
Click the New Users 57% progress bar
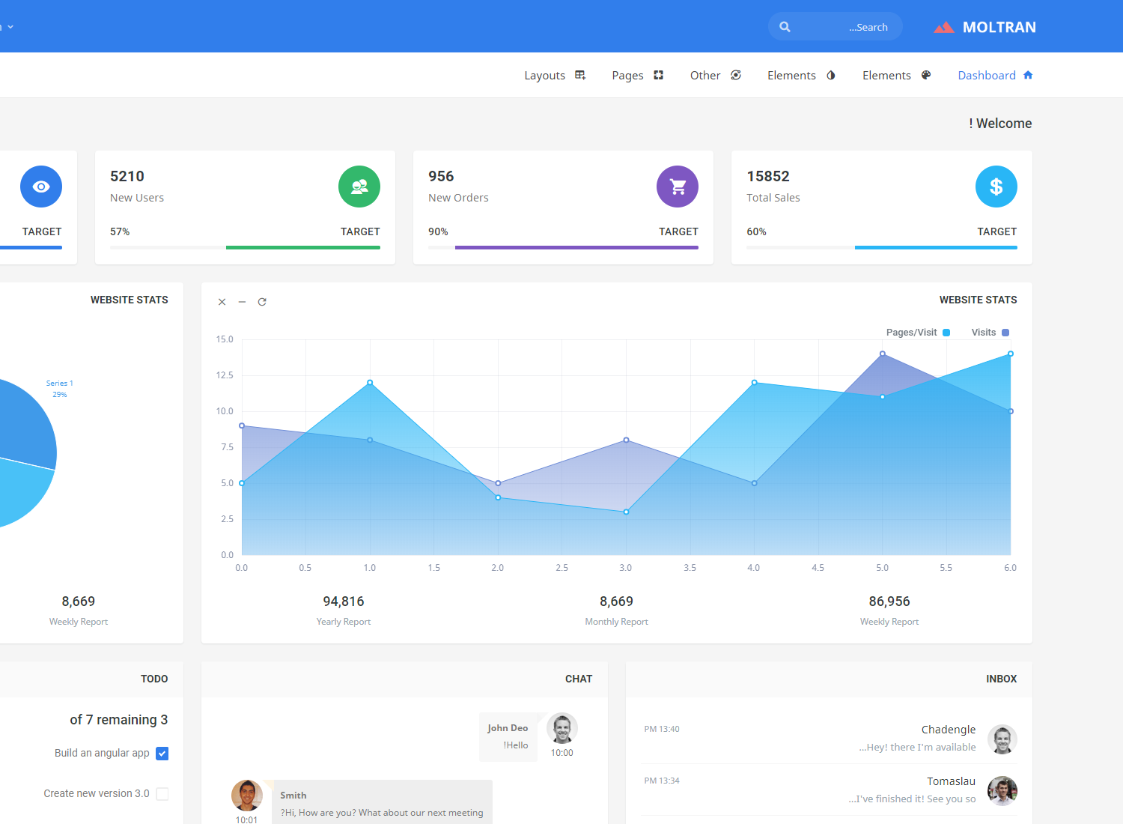coord(245,247)
